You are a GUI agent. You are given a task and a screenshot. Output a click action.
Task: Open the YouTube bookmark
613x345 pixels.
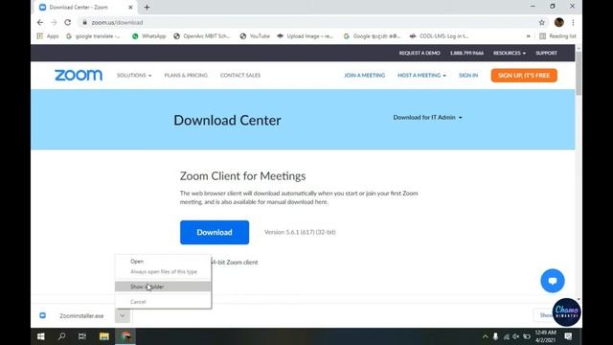[x=255, y=36]
